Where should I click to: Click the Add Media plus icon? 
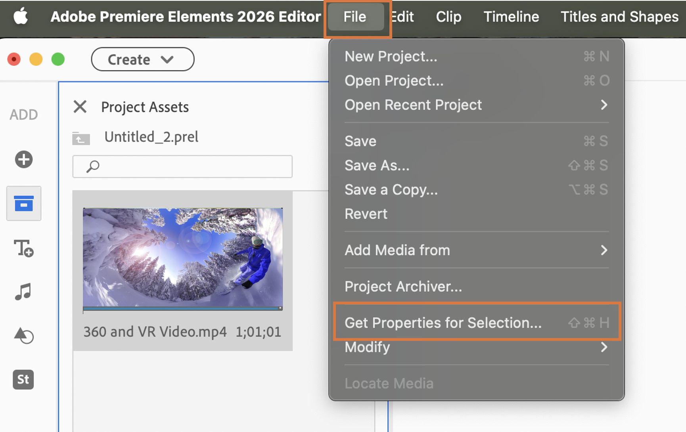[x=24, y=160]
